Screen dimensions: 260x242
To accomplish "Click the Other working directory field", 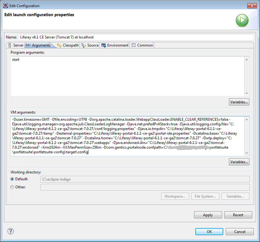I will [145, 187].
